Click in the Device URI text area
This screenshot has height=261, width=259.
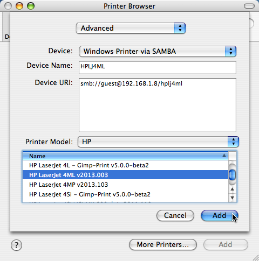[x=158, y=105]
